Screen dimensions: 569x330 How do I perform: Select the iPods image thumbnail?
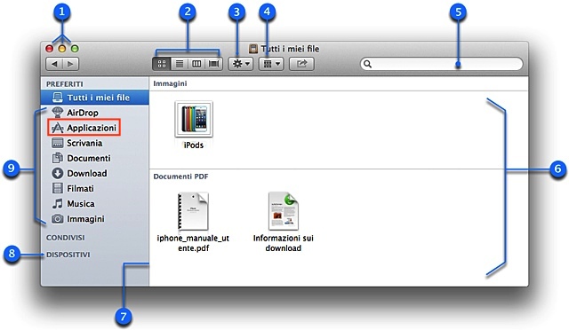(194, 119)
